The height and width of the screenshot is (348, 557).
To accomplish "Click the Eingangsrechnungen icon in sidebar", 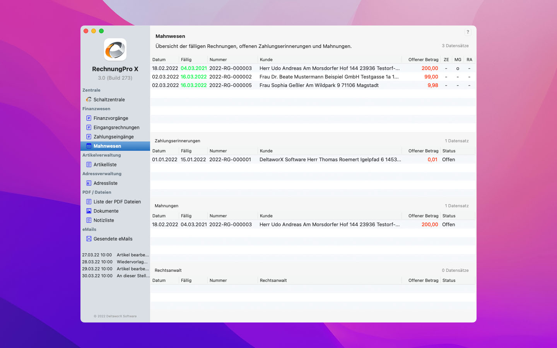I will coord(89,127).
